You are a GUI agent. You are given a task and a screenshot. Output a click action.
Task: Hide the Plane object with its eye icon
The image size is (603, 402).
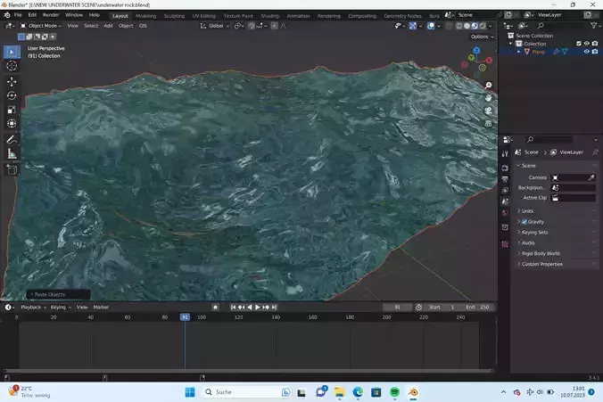coord(586,52)
